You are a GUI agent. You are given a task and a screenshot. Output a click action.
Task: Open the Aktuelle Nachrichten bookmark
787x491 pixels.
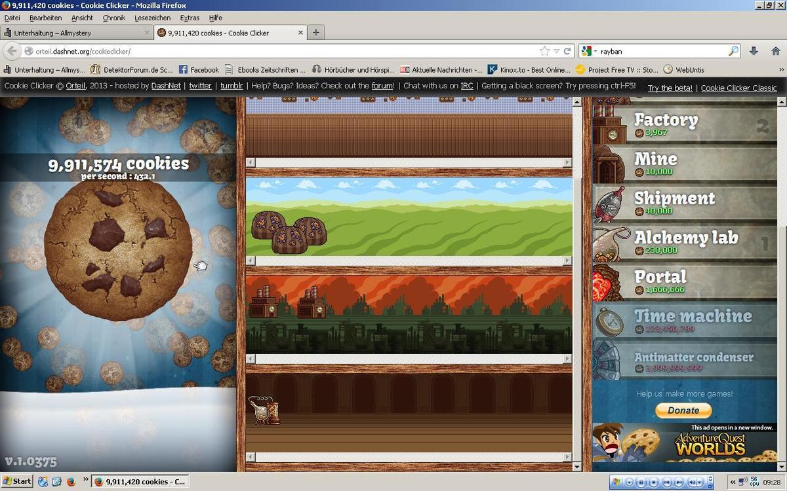point(441,69)
